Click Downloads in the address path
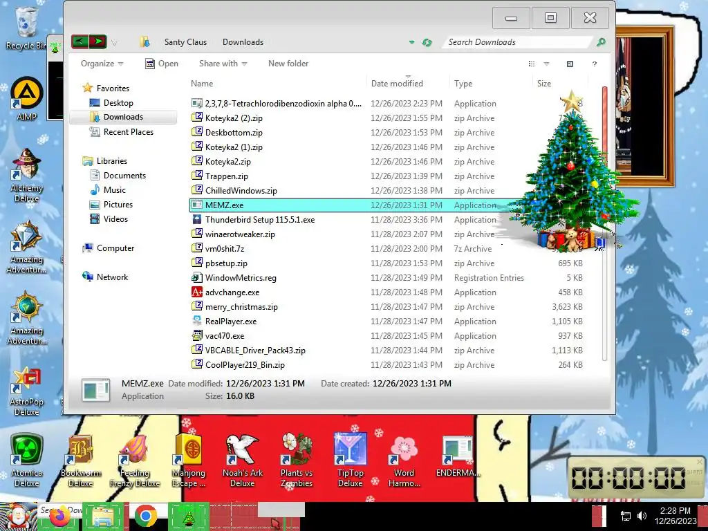The height and width of the screenshot is (531, 708). coord(243,42)
